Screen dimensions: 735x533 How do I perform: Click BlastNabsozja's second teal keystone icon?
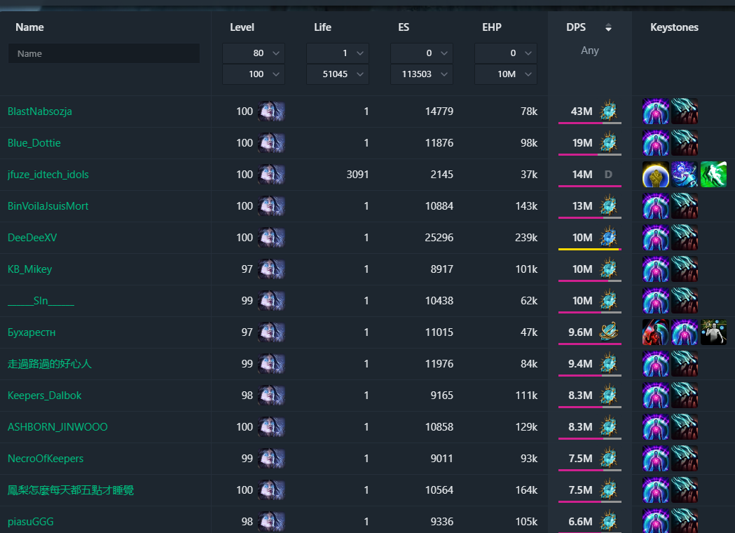click(685, 112)
